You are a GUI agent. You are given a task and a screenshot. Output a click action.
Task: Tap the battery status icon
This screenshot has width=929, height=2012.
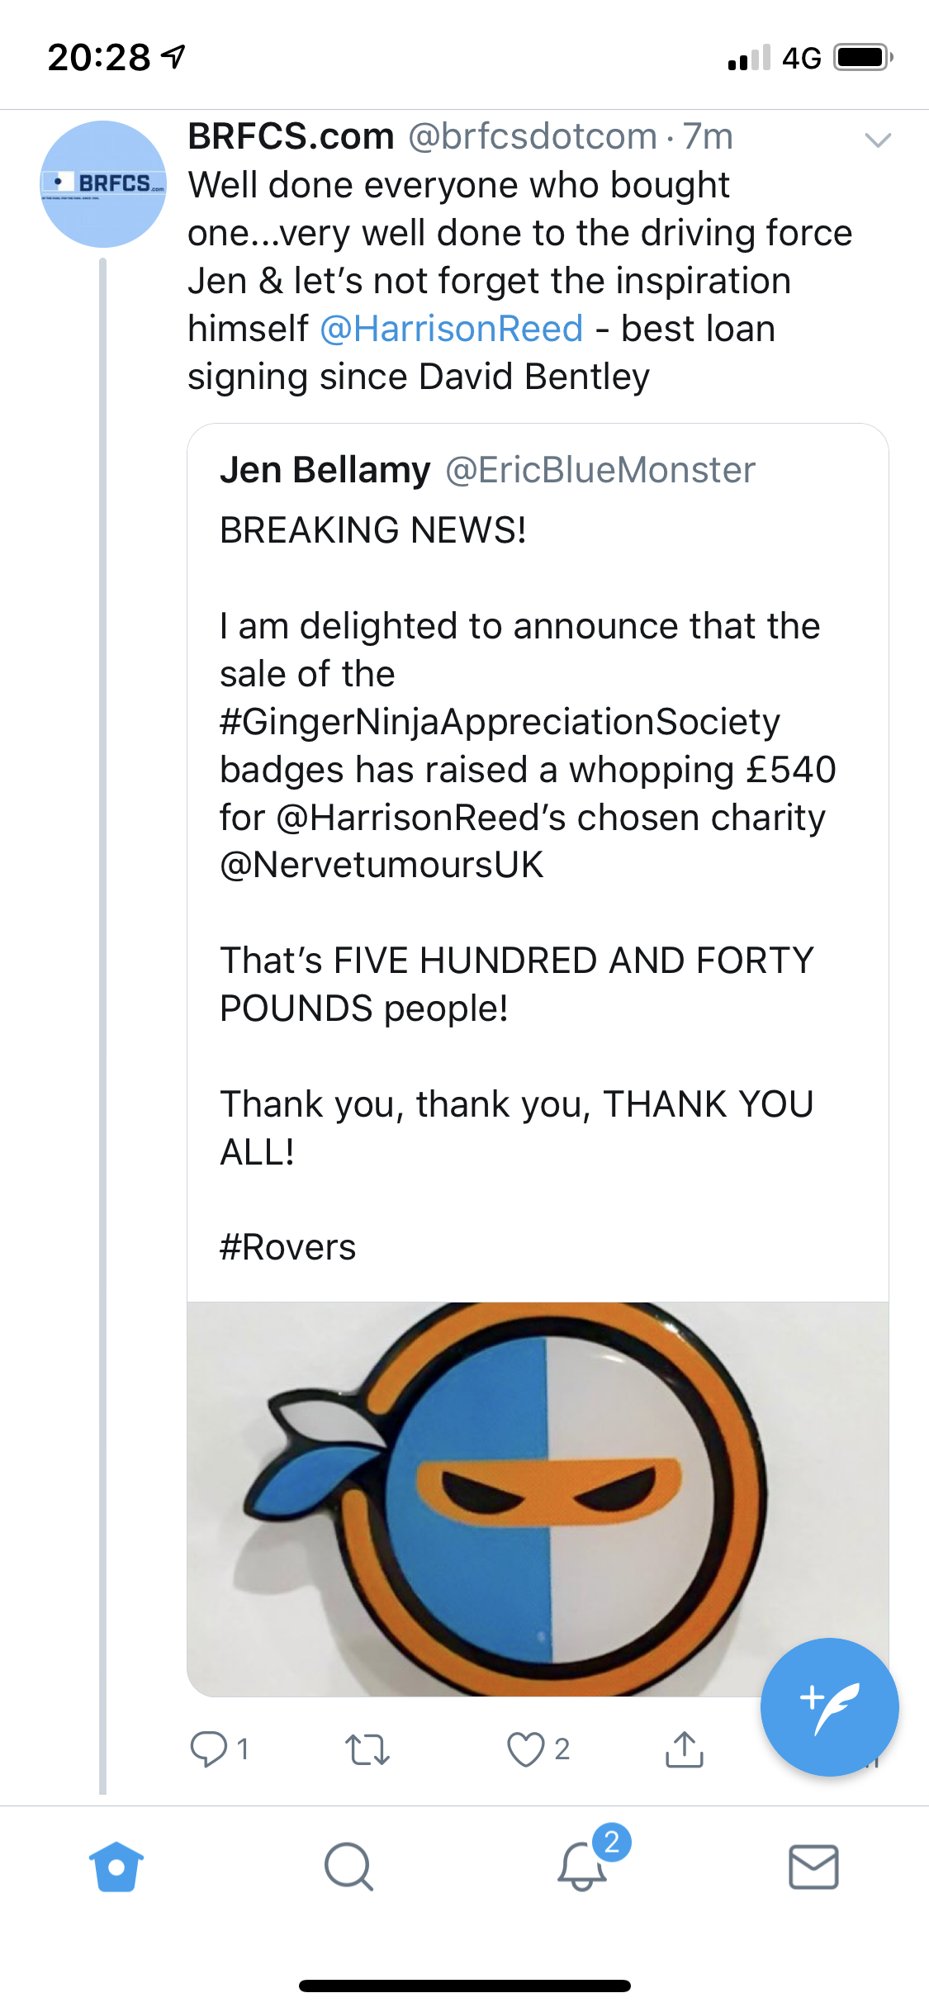pyautogui.click(x=864, y=58)
